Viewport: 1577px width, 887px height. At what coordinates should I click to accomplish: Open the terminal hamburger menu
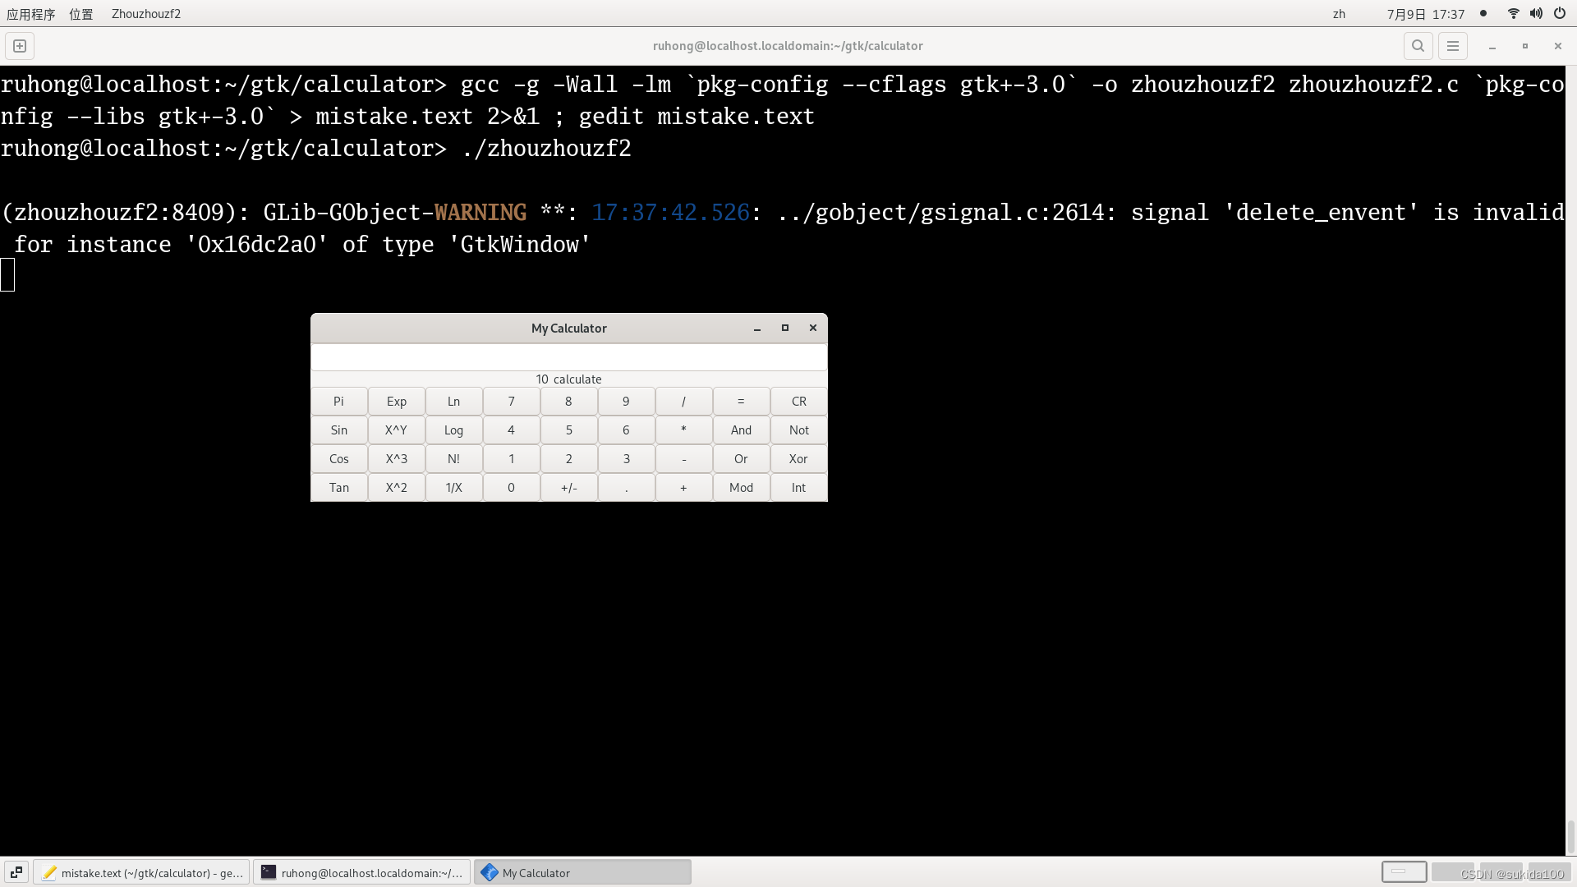tap(1453, 46)
